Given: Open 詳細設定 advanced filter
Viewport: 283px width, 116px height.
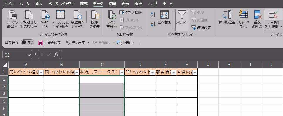Looking at the screenshot, I should [201, 28].
